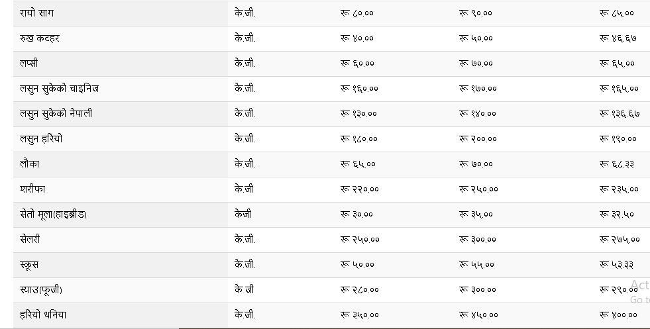This screenshot has width=650, height=329.
Task: Click the रू २२०.०० minimum price for शरीफा
Action: tap(360, 189)
